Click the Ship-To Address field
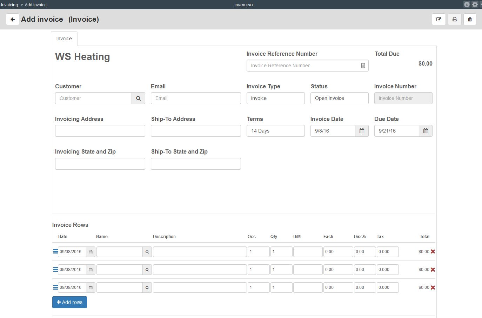This screenshot has height=318, width=482. point(196,131)
